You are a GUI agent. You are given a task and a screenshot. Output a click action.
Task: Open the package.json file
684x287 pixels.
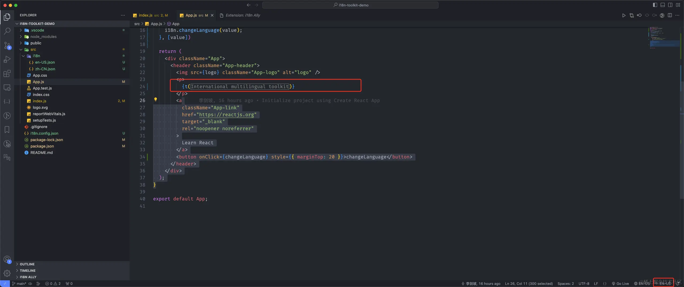(x=72, y=146)
